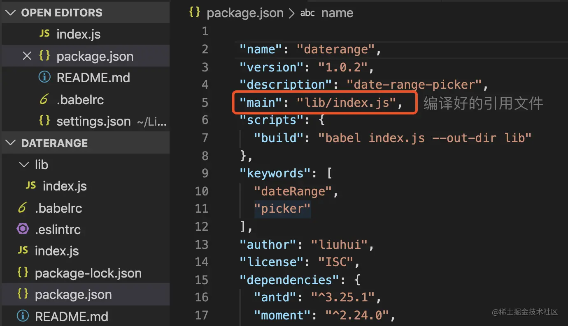Click braces icon of package.json in Open Editors
The width and height of the screenshot is (568, 326).
pyautogui.click(x=44, y=56)
